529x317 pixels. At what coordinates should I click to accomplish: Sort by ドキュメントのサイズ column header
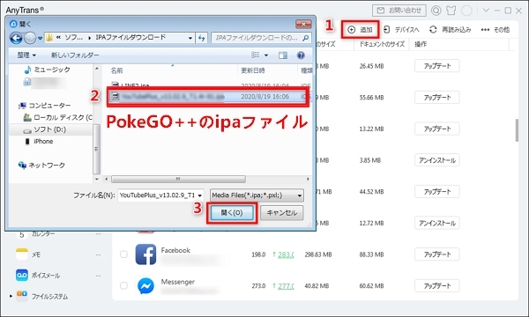tap(381, 44)
